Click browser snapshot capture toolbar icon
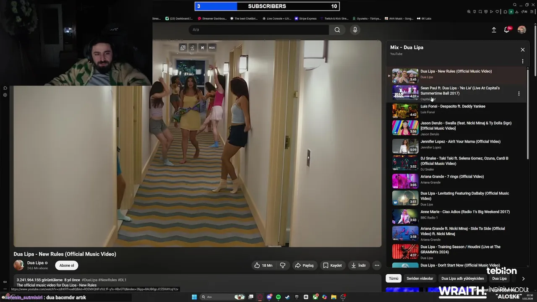 pyautogui.click(x=480, y=12)
